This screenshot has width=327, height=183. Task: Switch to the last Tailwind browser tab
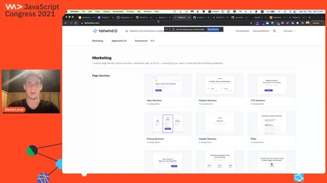(x=297, y=17)
